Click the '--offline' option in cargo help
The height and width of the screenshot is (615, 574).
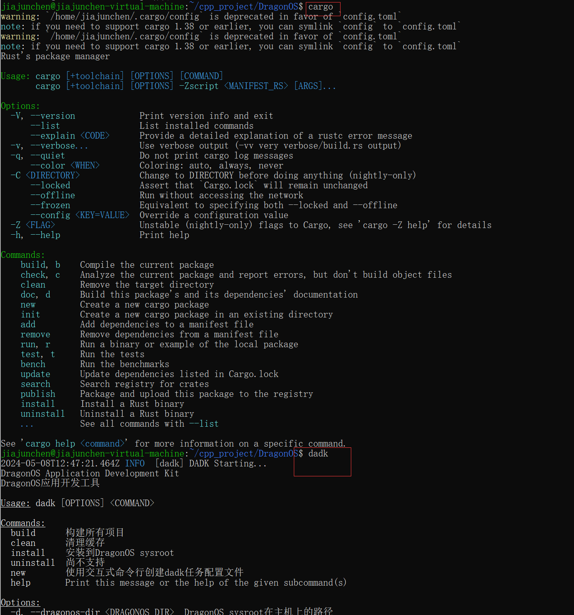pyautogui.click(x=53, y=195)
